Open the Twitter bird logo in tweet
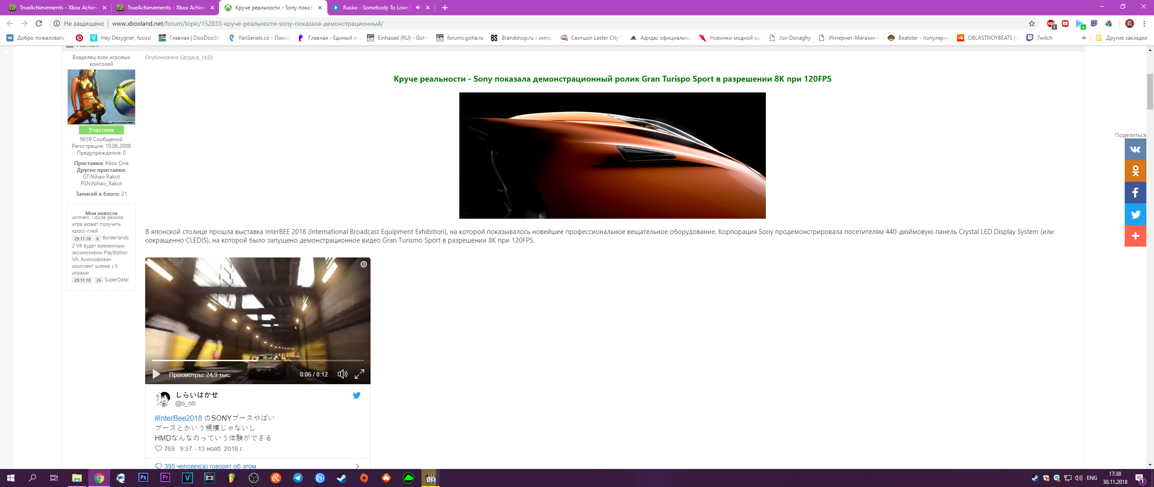The image size is (1154, 487). pos(357,395)
